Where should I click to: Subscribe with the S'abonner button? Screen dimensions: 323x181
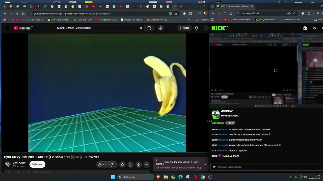pyautogui.click(x=37, y=164)
